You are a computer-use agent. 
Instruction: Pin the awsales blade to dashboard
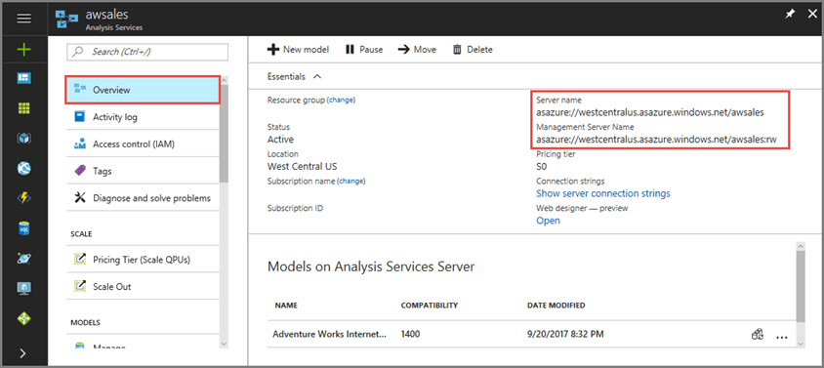coord(790,16)
